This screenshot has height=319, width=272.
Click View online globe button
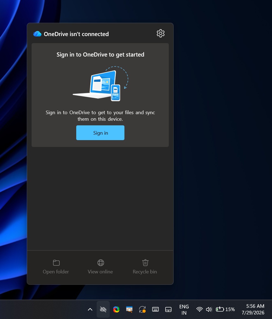100,267
